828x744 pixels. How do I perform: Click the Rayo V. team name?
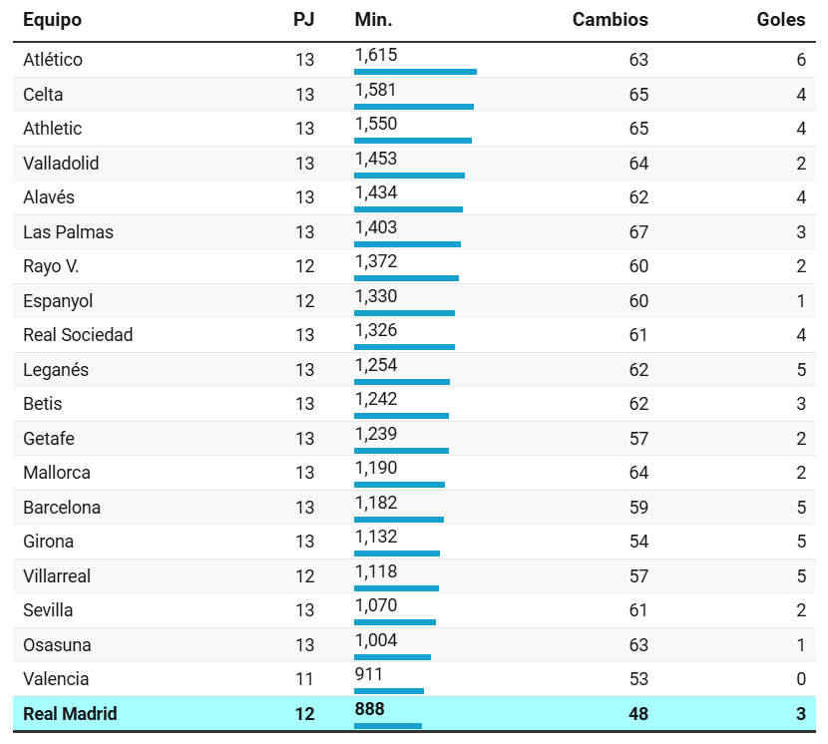point(51,266)
